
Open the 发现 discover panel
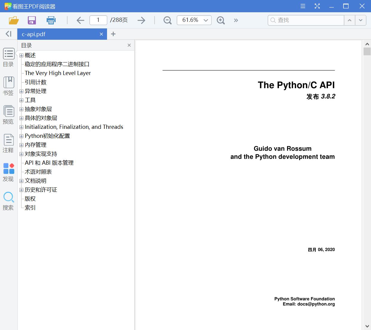(8, 172)
